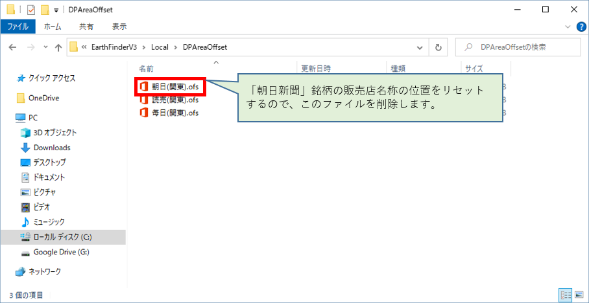The image size is (589, 303).
Task: Go back with the back arrow
Action: pos(12,47)
